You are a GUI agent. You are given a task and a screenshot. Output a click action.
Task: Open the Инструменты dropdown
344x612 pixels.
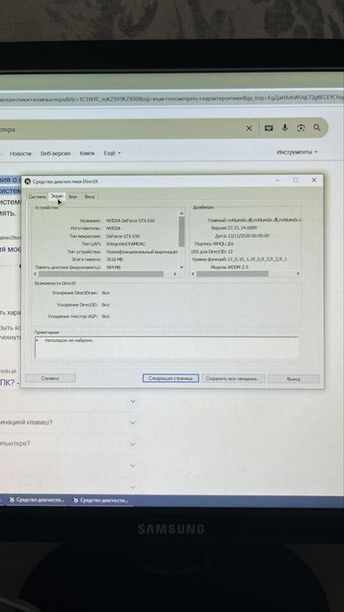[297, 152]
